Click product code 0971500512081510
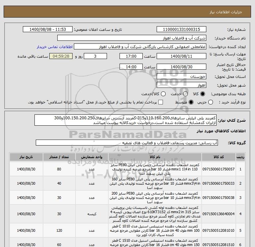255x247 pixels. tap(219, 245)
